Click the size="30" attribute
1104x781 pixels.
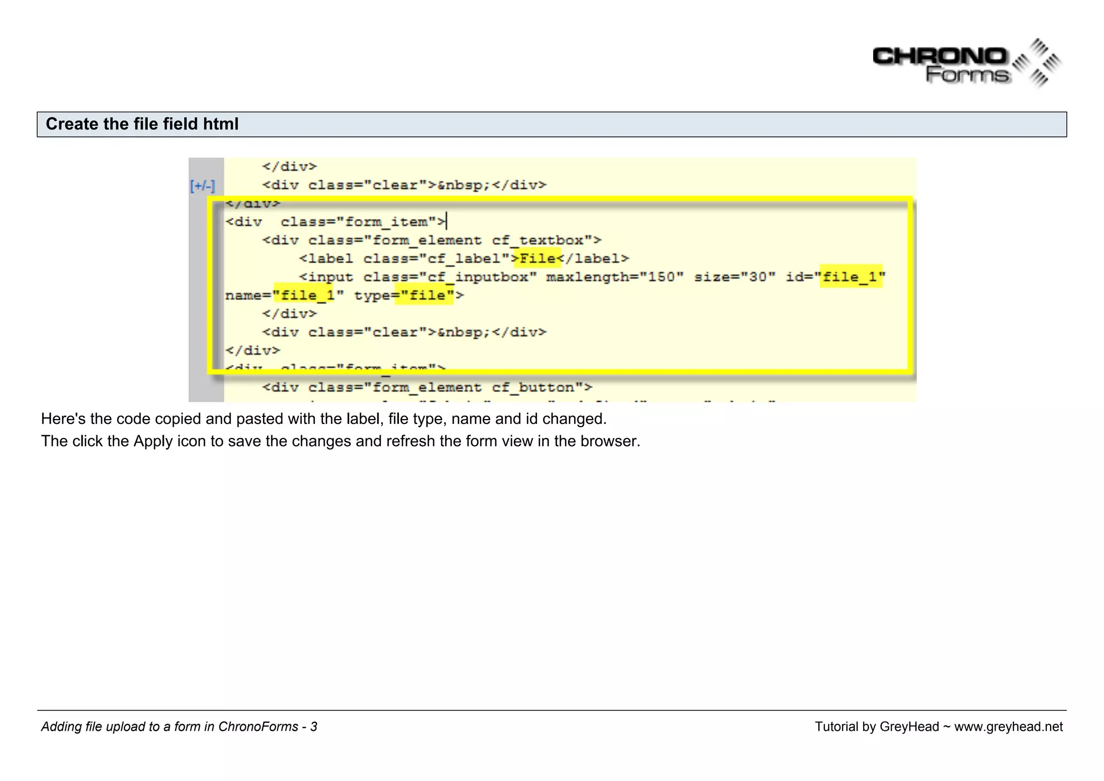coord(735,277)
